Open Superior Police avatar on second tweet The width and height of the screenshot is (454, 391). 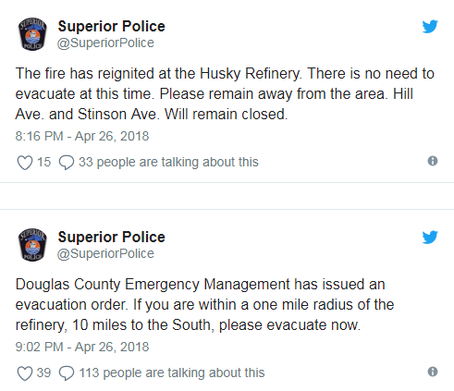[x=32, y=245]
